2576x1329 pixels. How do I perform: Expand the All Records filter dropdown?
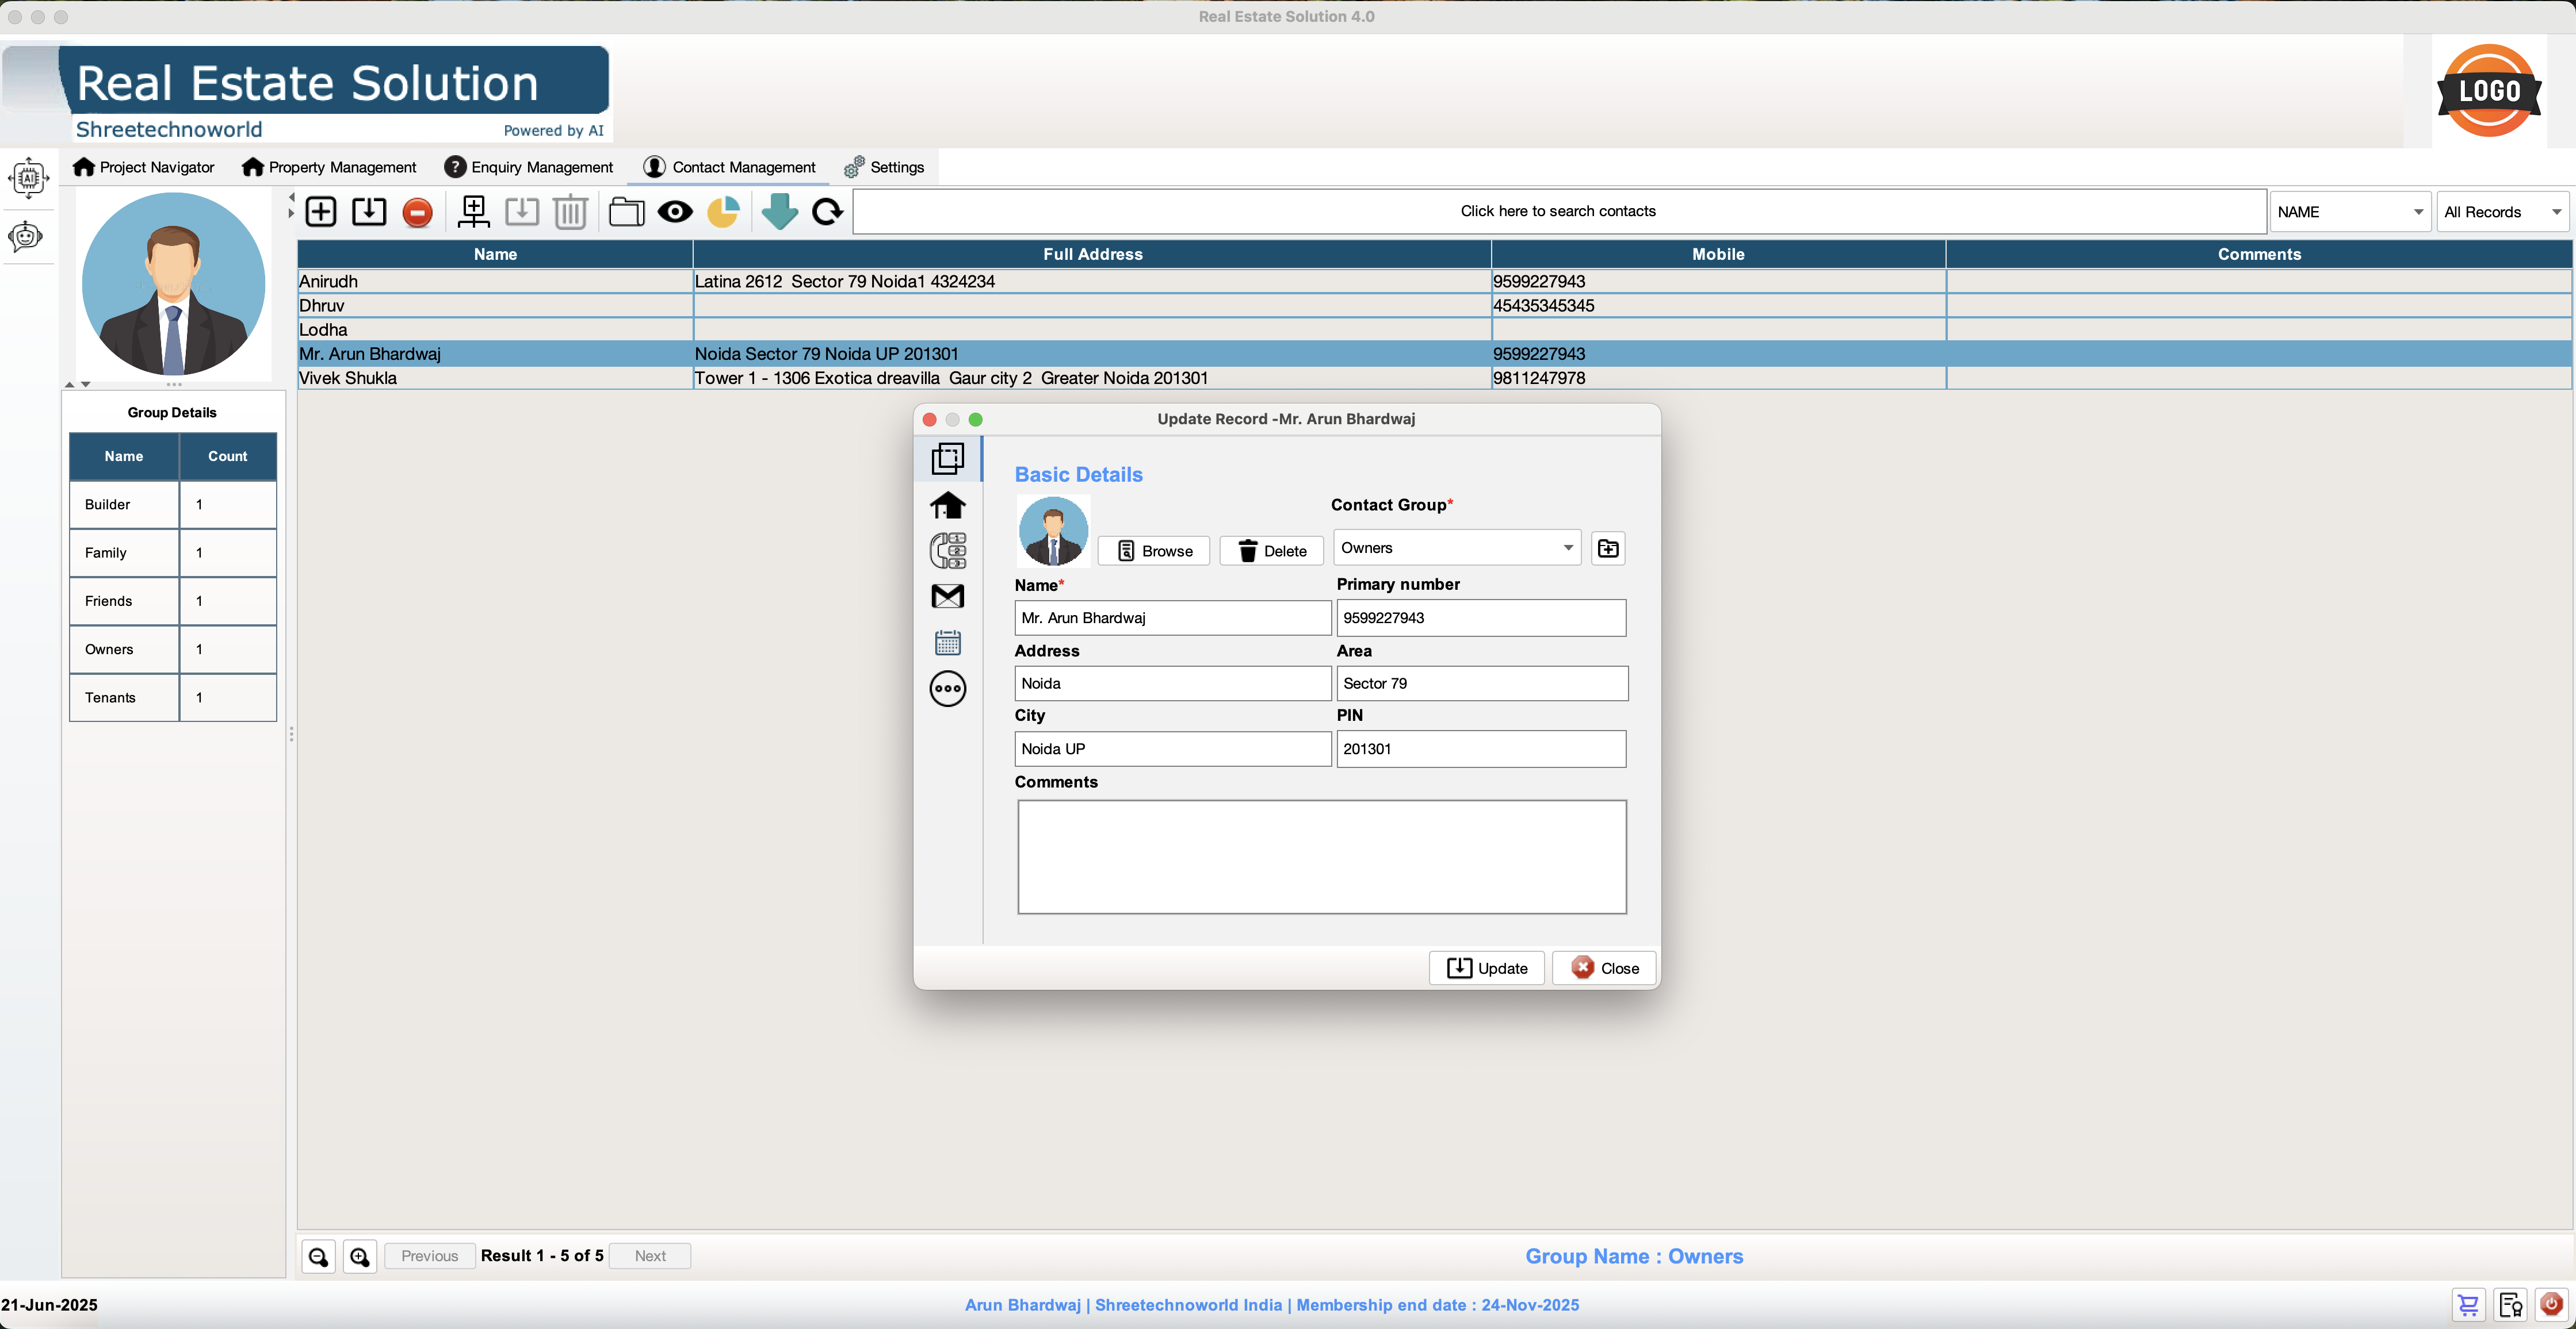pyautogui.click(x=2501, y=212)
